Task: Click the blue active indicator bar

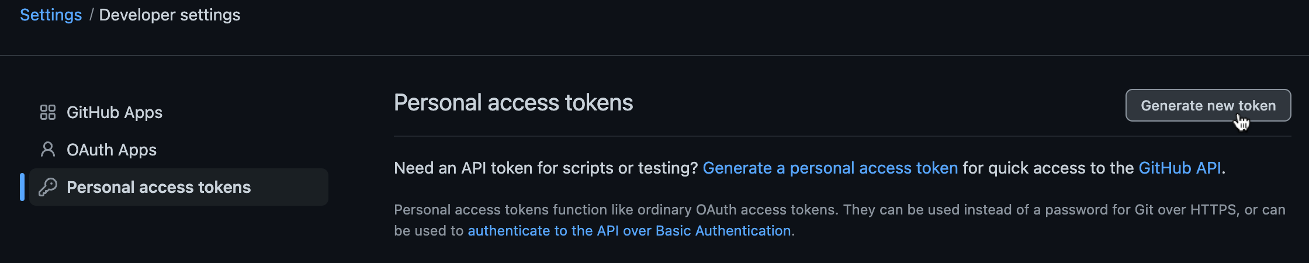Action: point(22,187)
